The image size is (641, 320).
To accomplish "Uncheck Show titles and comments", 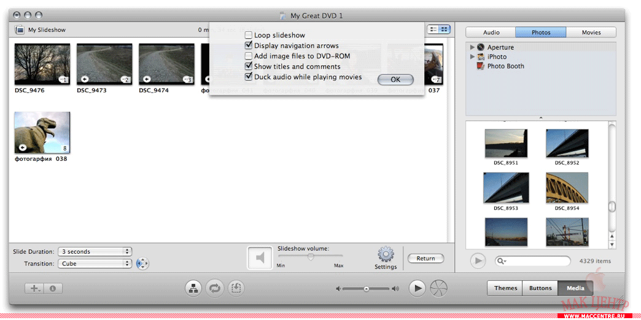I will pyautogui.click(x=249, y=66).
